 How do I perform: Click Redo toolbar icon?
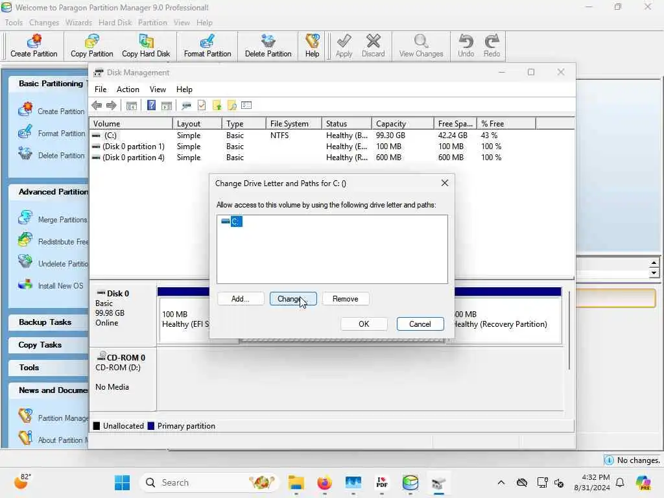(x=492, y=46)
